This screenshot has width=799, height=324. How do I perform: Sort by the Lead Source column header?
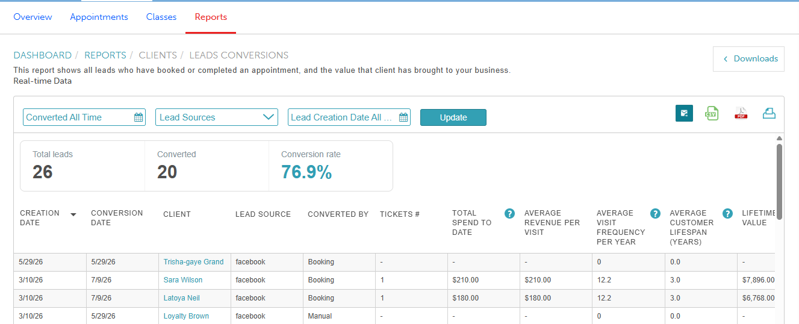[263, 214]
